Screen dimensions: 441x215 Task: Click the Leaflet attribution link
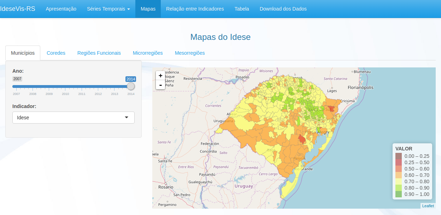pos(428,206)
